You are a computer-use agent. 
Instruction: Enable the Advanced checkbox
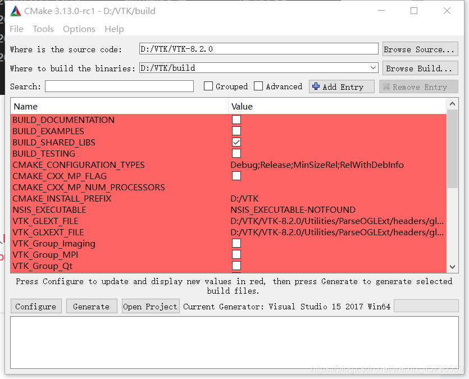point(258,86)
